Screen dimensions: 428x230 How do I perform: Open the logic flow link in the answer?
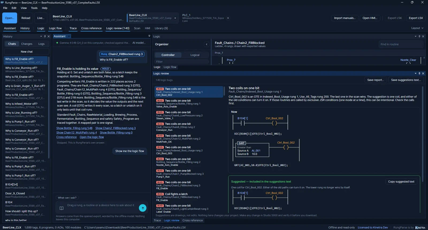(92, 137)
